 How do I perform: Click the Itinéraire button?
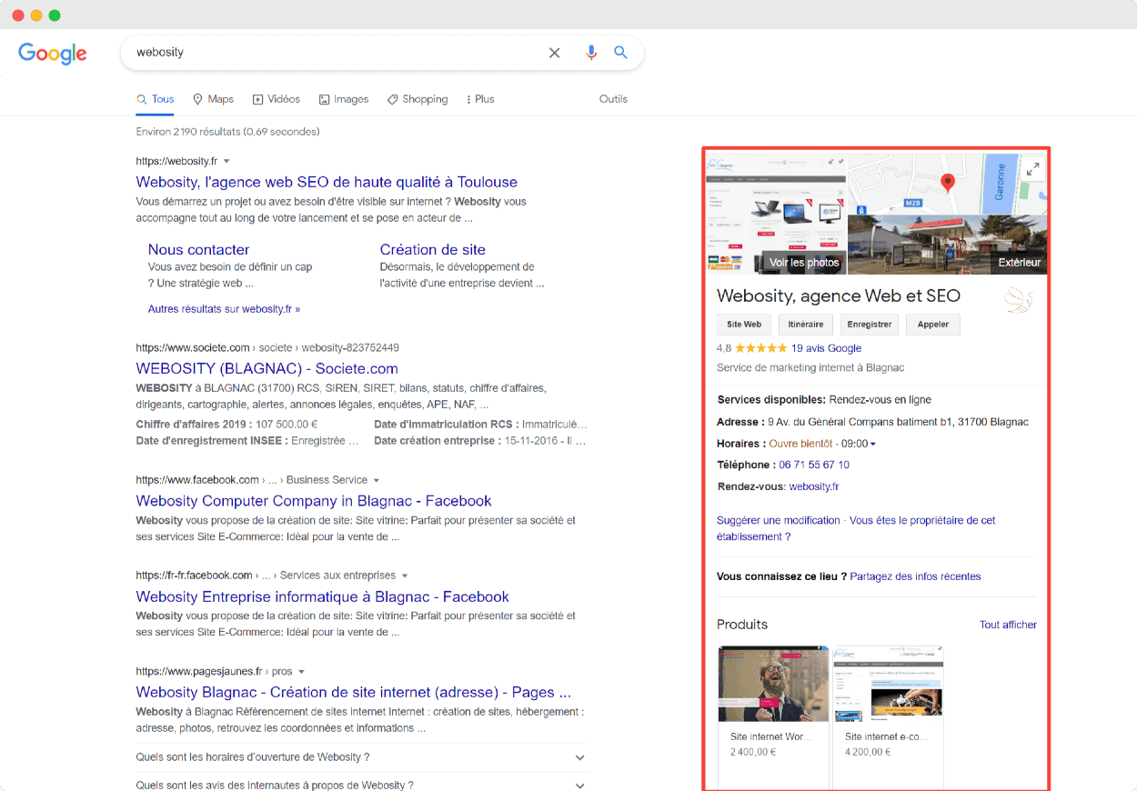tap(806, 325)
